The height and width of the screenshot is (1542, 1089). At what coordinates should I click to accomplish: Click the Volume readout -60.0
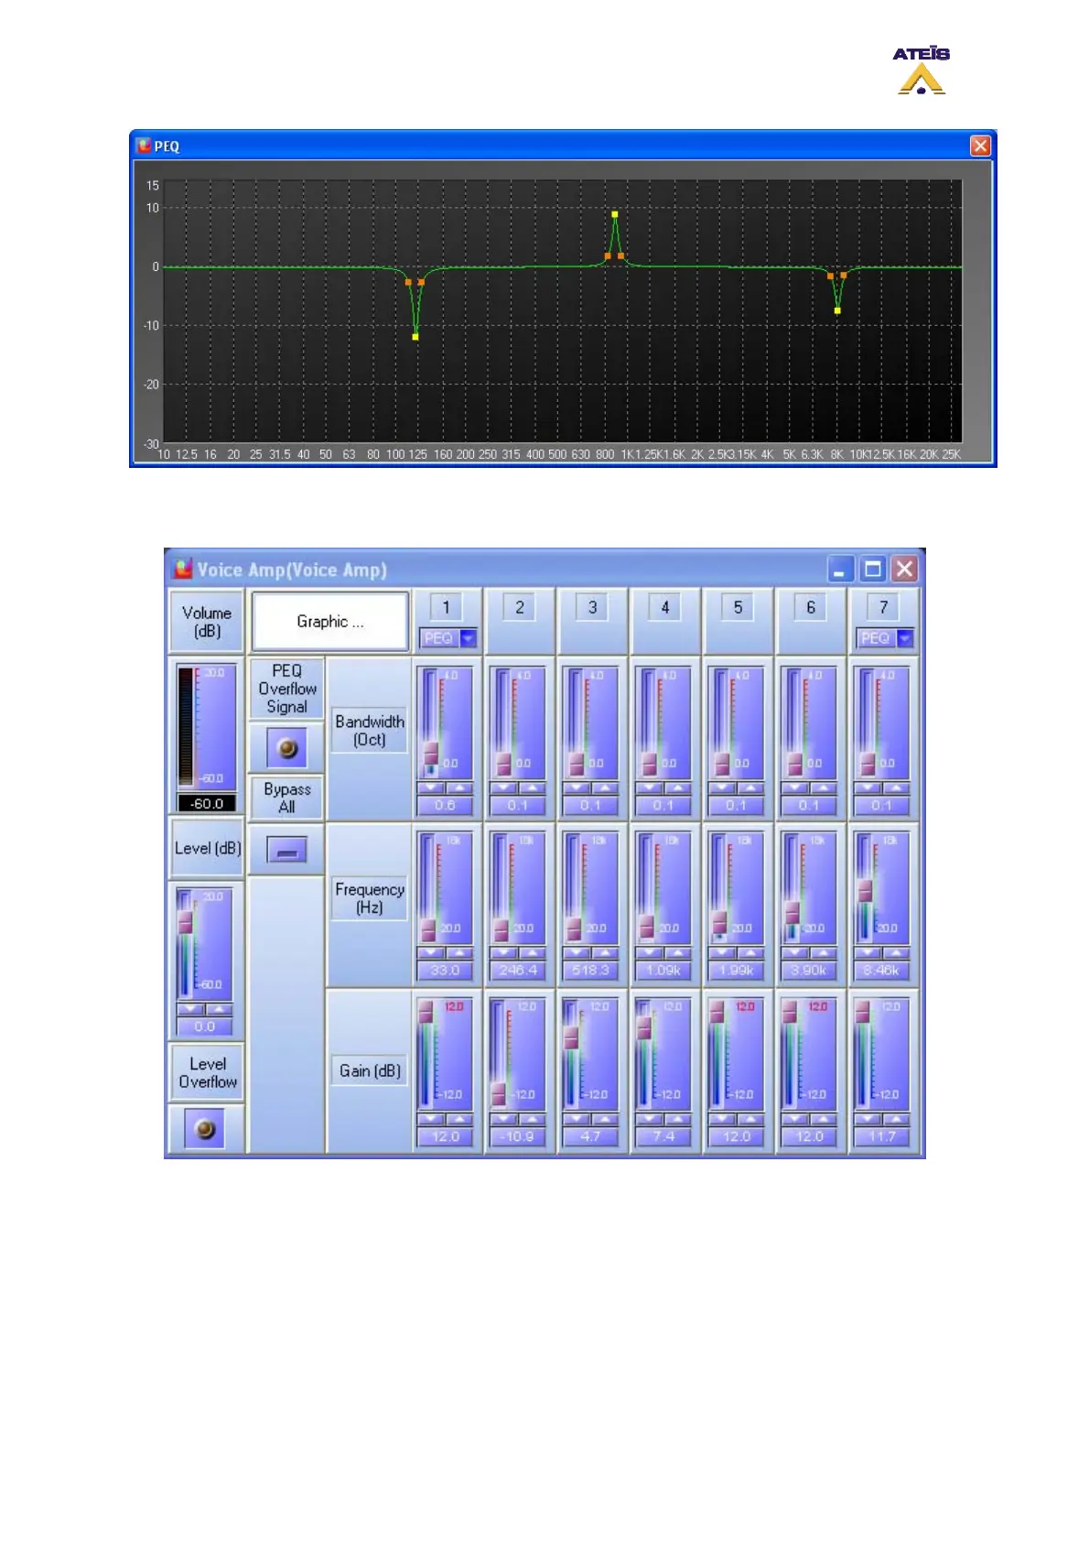click(207, 803)
